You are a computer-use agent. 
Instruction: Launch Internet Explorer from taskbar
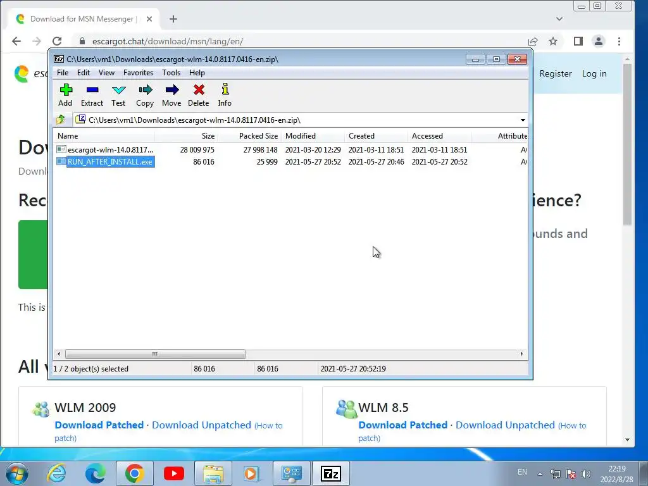(x=56, y=473)
